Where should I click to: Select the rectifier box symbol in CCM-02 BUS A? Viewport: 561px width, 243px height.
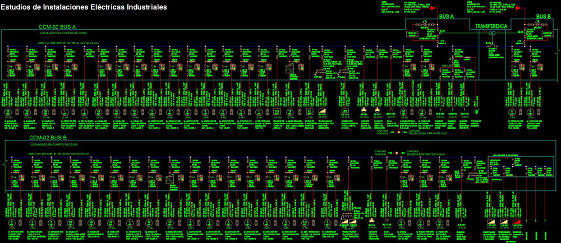click(x=289, y=70)
